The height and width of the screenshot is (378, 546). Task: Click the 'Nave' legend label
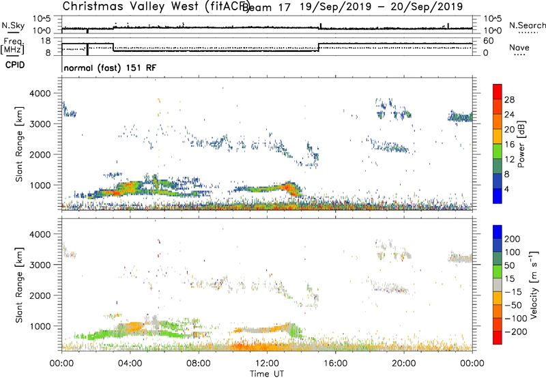(519, 48)
